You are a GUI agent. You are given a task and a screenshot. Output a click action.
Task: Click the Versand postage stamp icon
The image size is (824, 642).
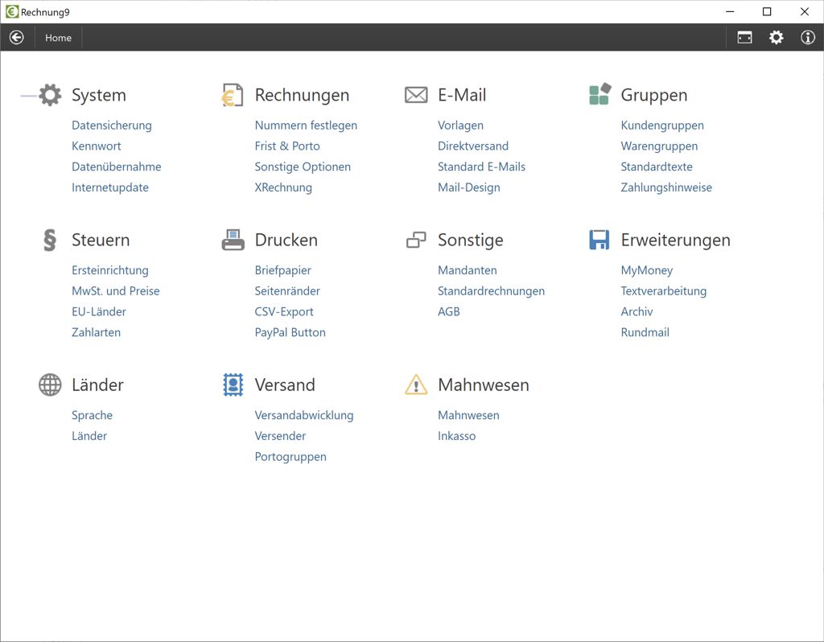pos(233,385)
